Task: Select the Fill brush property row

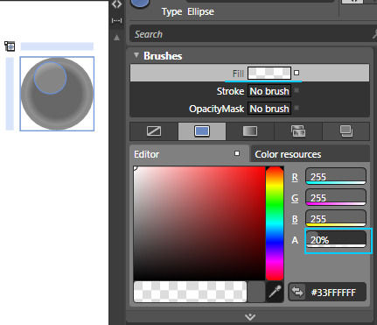Action: 249,73
